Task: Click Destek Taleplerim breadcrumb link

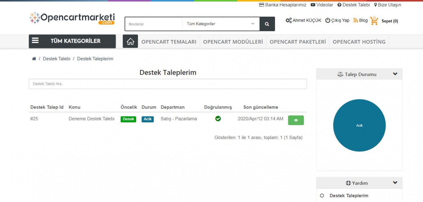Action: [95, 59]
